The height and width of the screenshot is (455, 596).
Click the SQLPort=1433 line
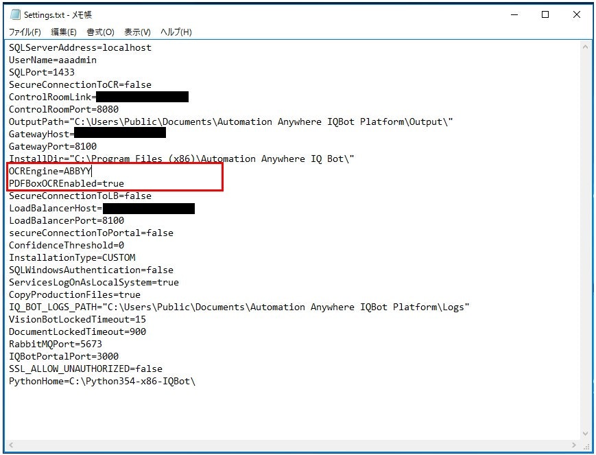click(42, 72)
